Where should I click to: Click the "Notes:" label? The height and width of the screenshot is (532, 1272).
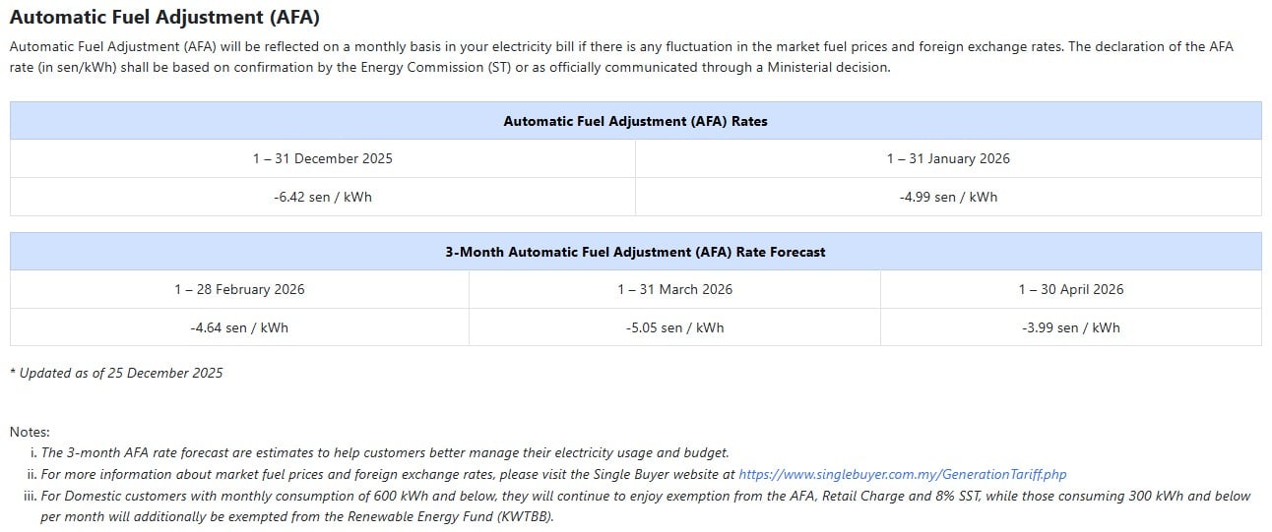[x=30, y=432]
